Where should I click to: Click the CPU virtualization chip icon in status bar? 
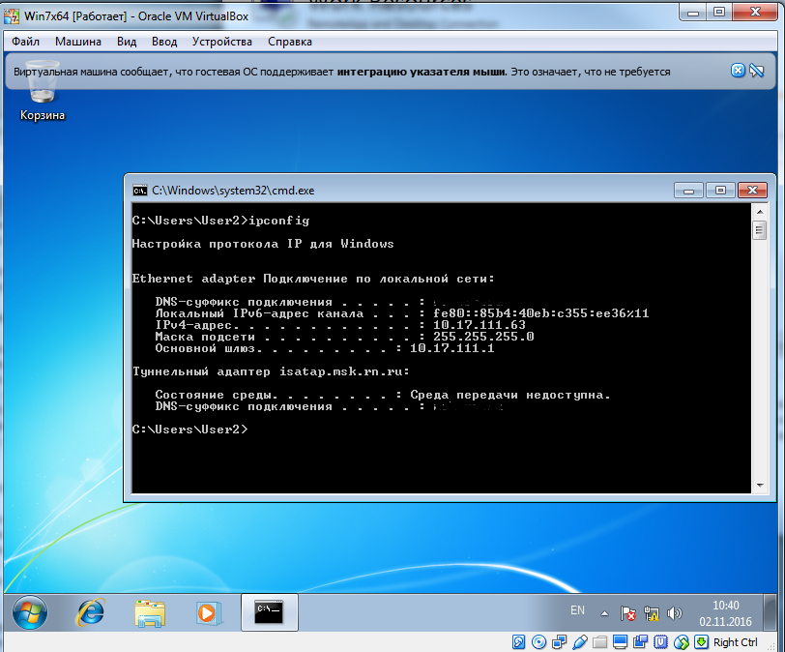(x=661, y=642)
